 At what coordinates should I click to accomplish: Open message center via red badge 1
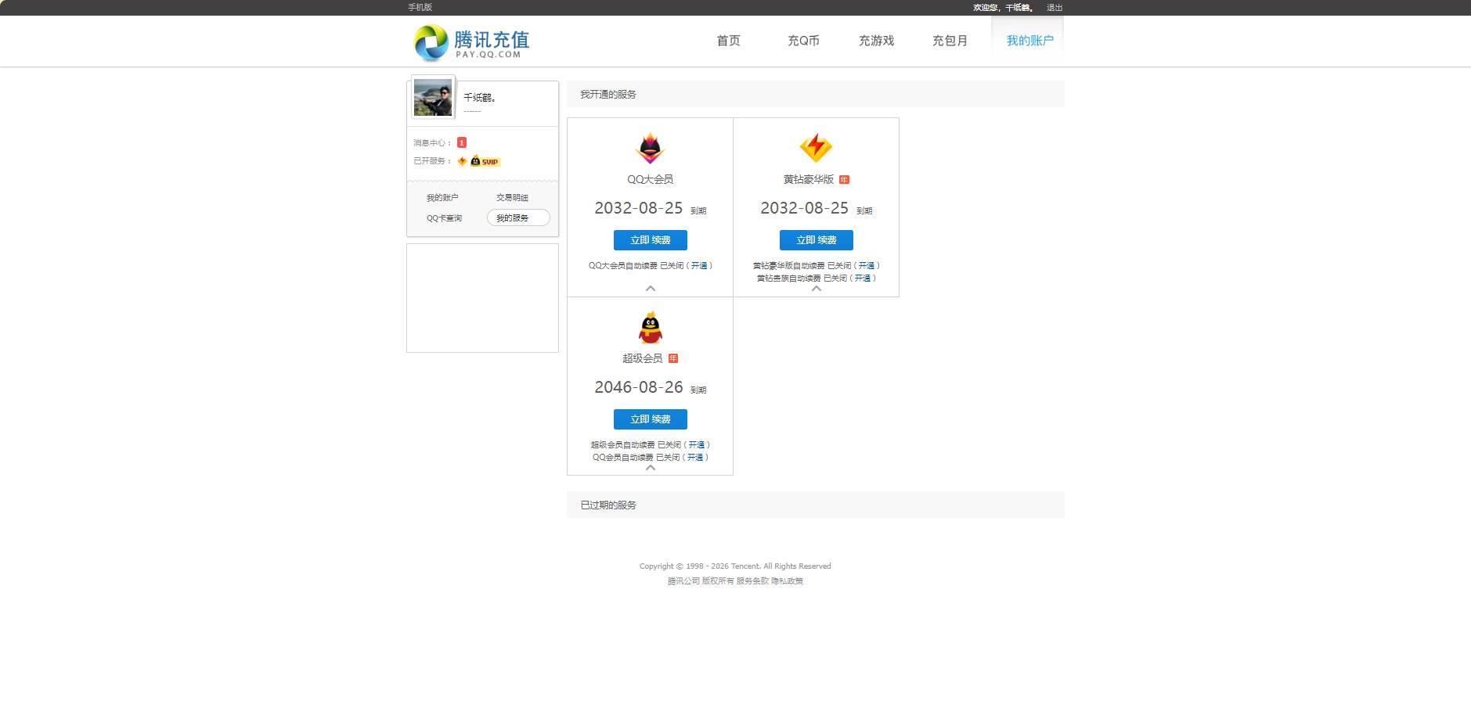(x=462, y=142)
